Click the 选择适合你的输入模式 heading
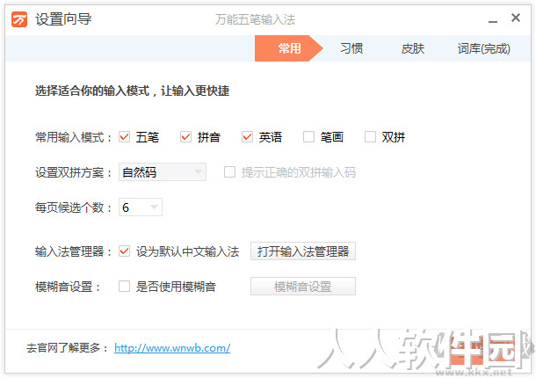Image resolution: width=536 pixels, height=378 pixels. 132,91
